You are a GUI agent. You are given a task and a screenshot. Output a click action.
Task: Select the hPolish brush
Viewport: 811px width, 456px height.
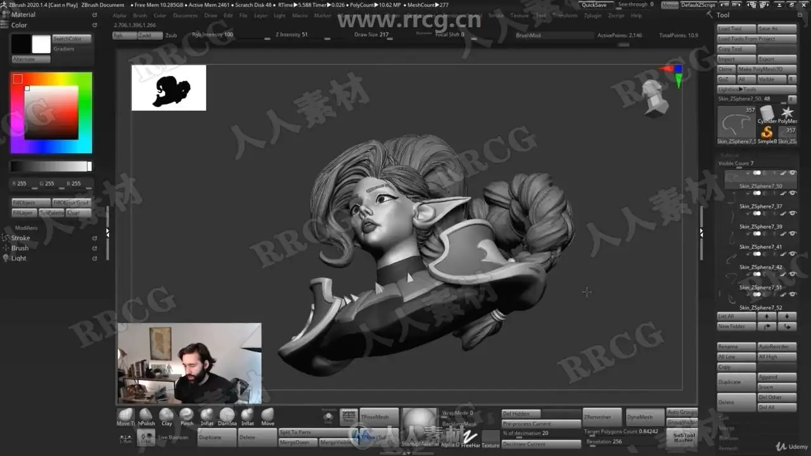(x=146, y=417)
